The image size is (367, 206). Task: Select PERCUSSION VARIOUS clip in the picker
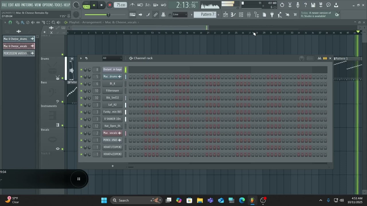pos(19,53)
